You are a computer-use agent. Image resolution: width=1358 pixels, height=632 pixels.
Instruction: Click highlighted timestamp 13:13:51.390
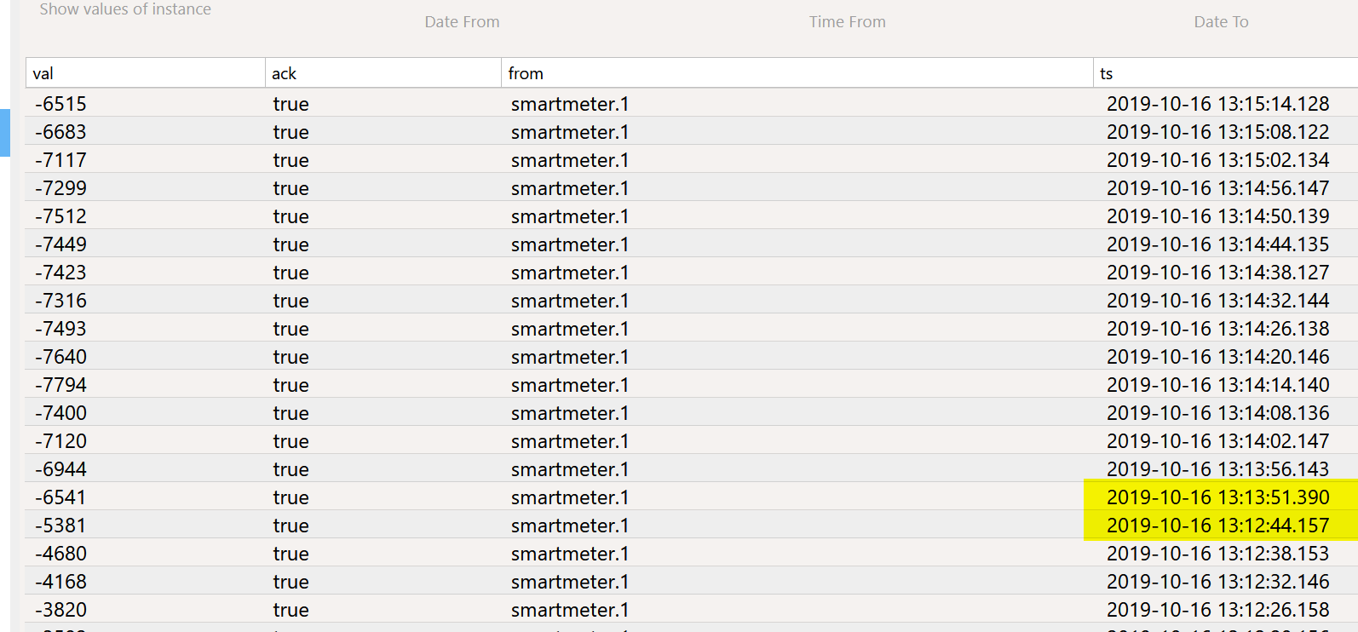point(1218,497)
